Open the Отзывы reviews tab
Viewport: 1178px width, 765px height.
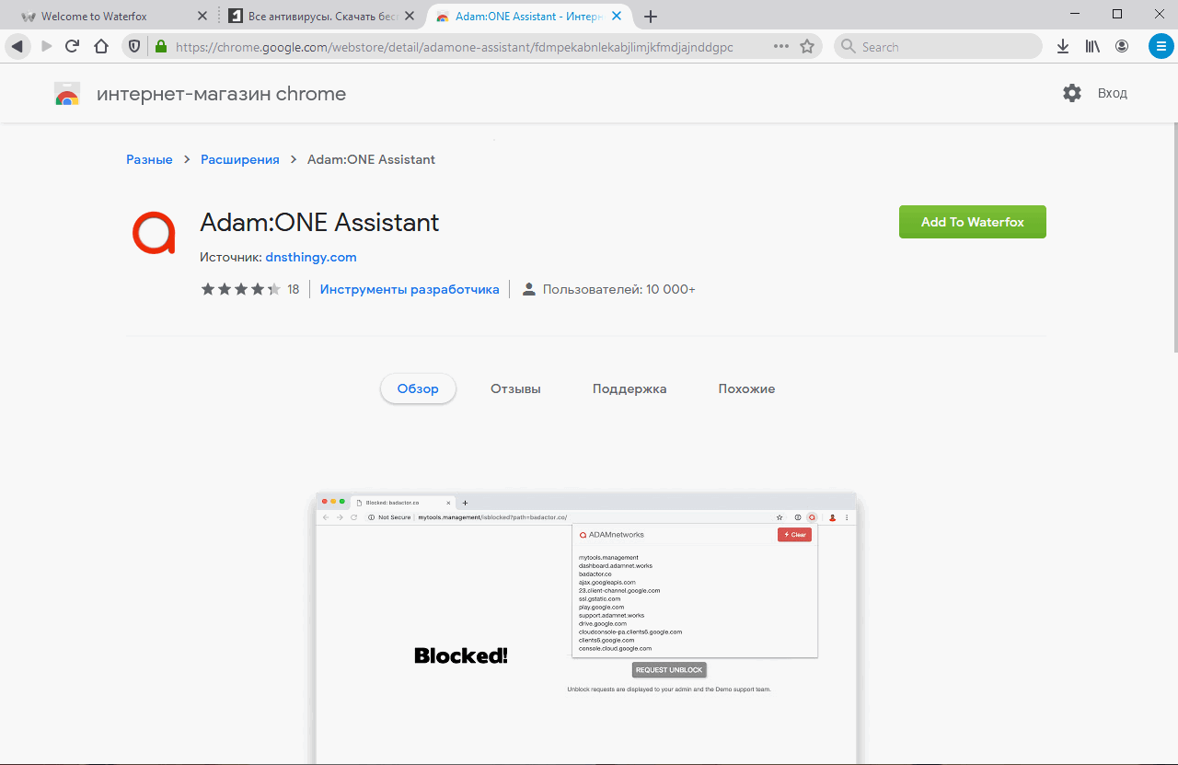[515, 388]
